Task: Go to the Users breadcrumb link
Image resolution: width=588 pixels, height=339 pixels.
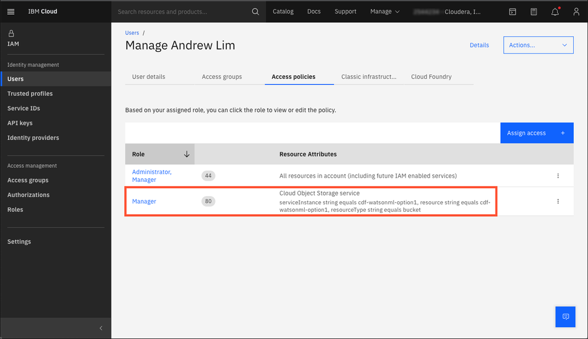Action: [132, 33]
